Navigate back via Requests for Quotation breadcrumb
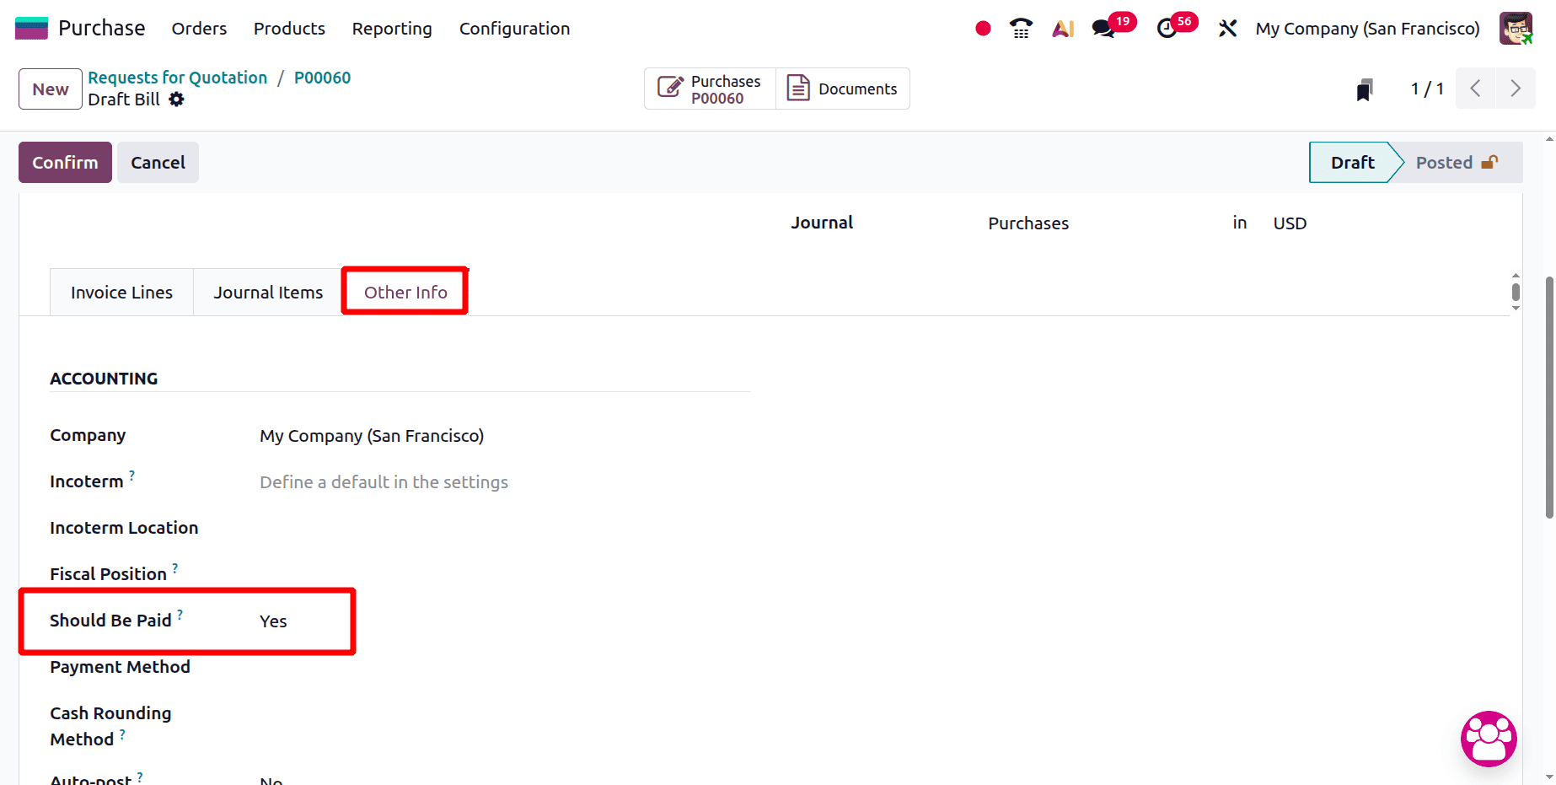1556x785 pixels. 177,77
